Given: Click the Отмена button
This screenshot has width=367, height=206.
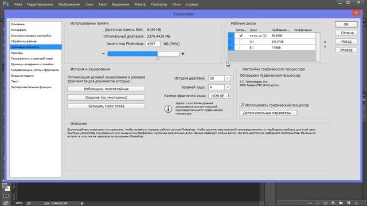Looking at the screenshot, I should click(x=346, y=33).
